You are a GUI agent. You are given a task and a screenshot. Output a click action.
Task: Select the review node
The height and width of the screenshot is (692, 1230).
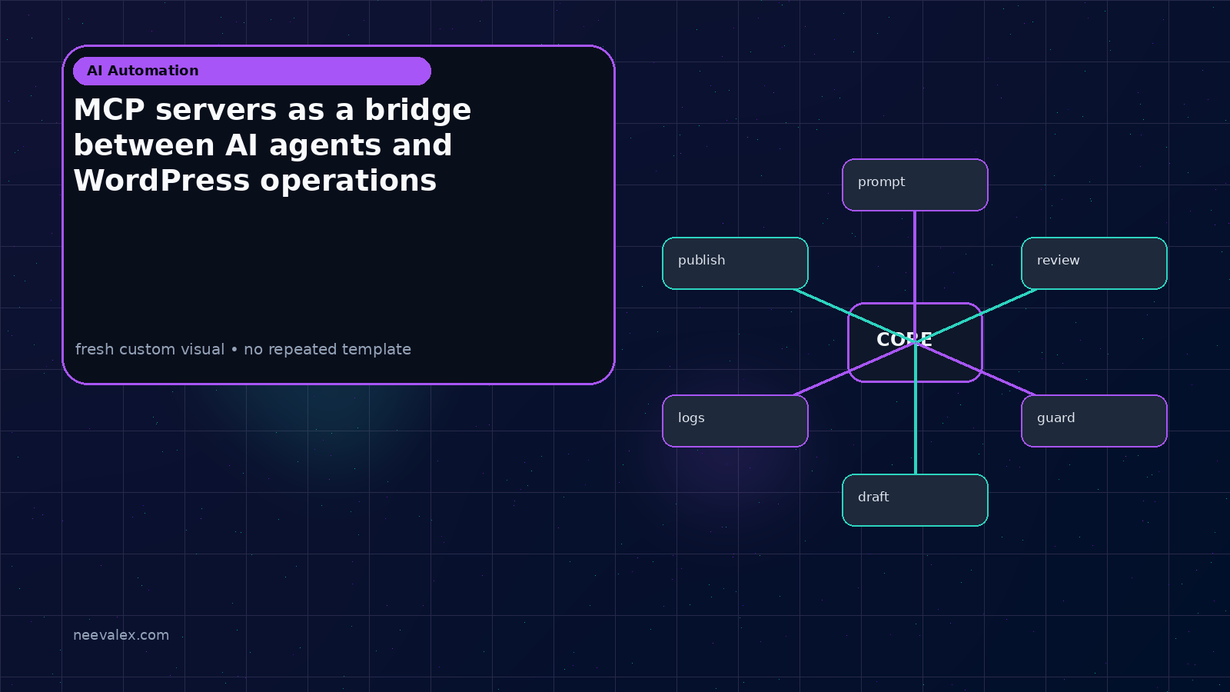click(x=1094, y=263)
